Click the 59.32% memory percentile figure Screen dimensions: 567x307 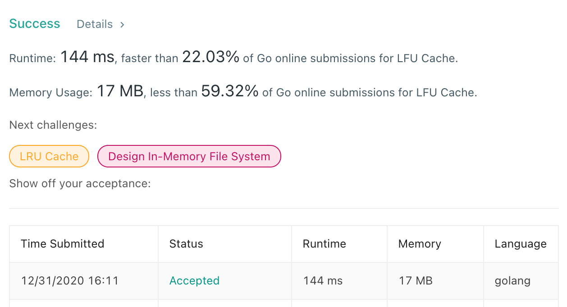click(230, 91)
